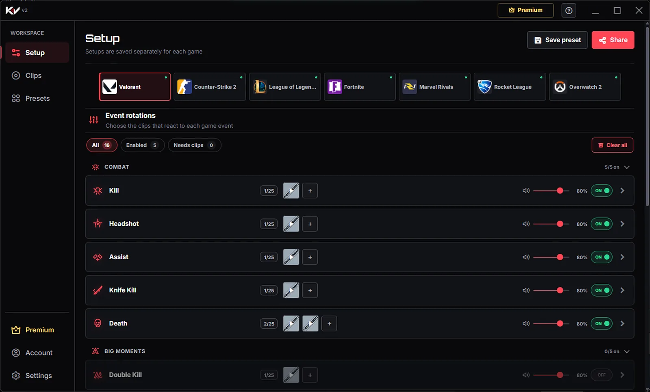Mute the Knife Kill speaker icon
Screen dimensions: 650x392
point(526,291)
